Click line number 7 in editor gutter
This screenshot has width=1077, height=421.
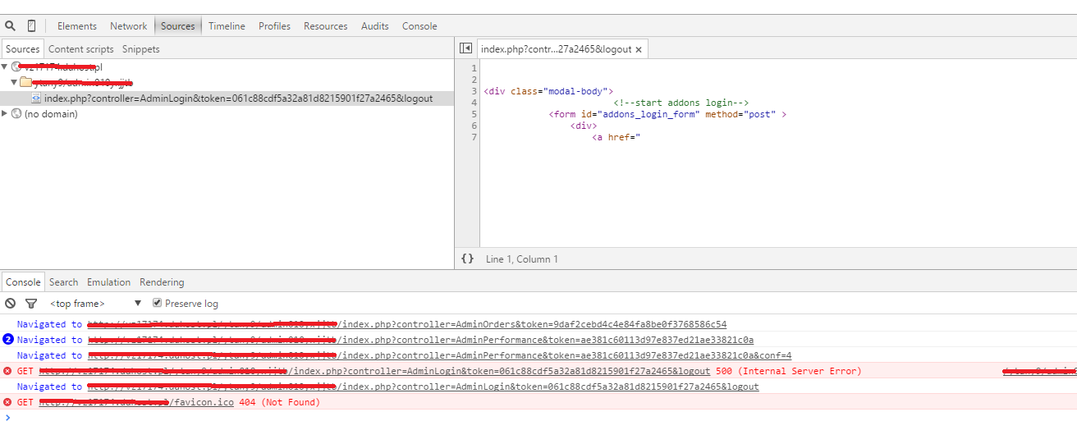474,137
